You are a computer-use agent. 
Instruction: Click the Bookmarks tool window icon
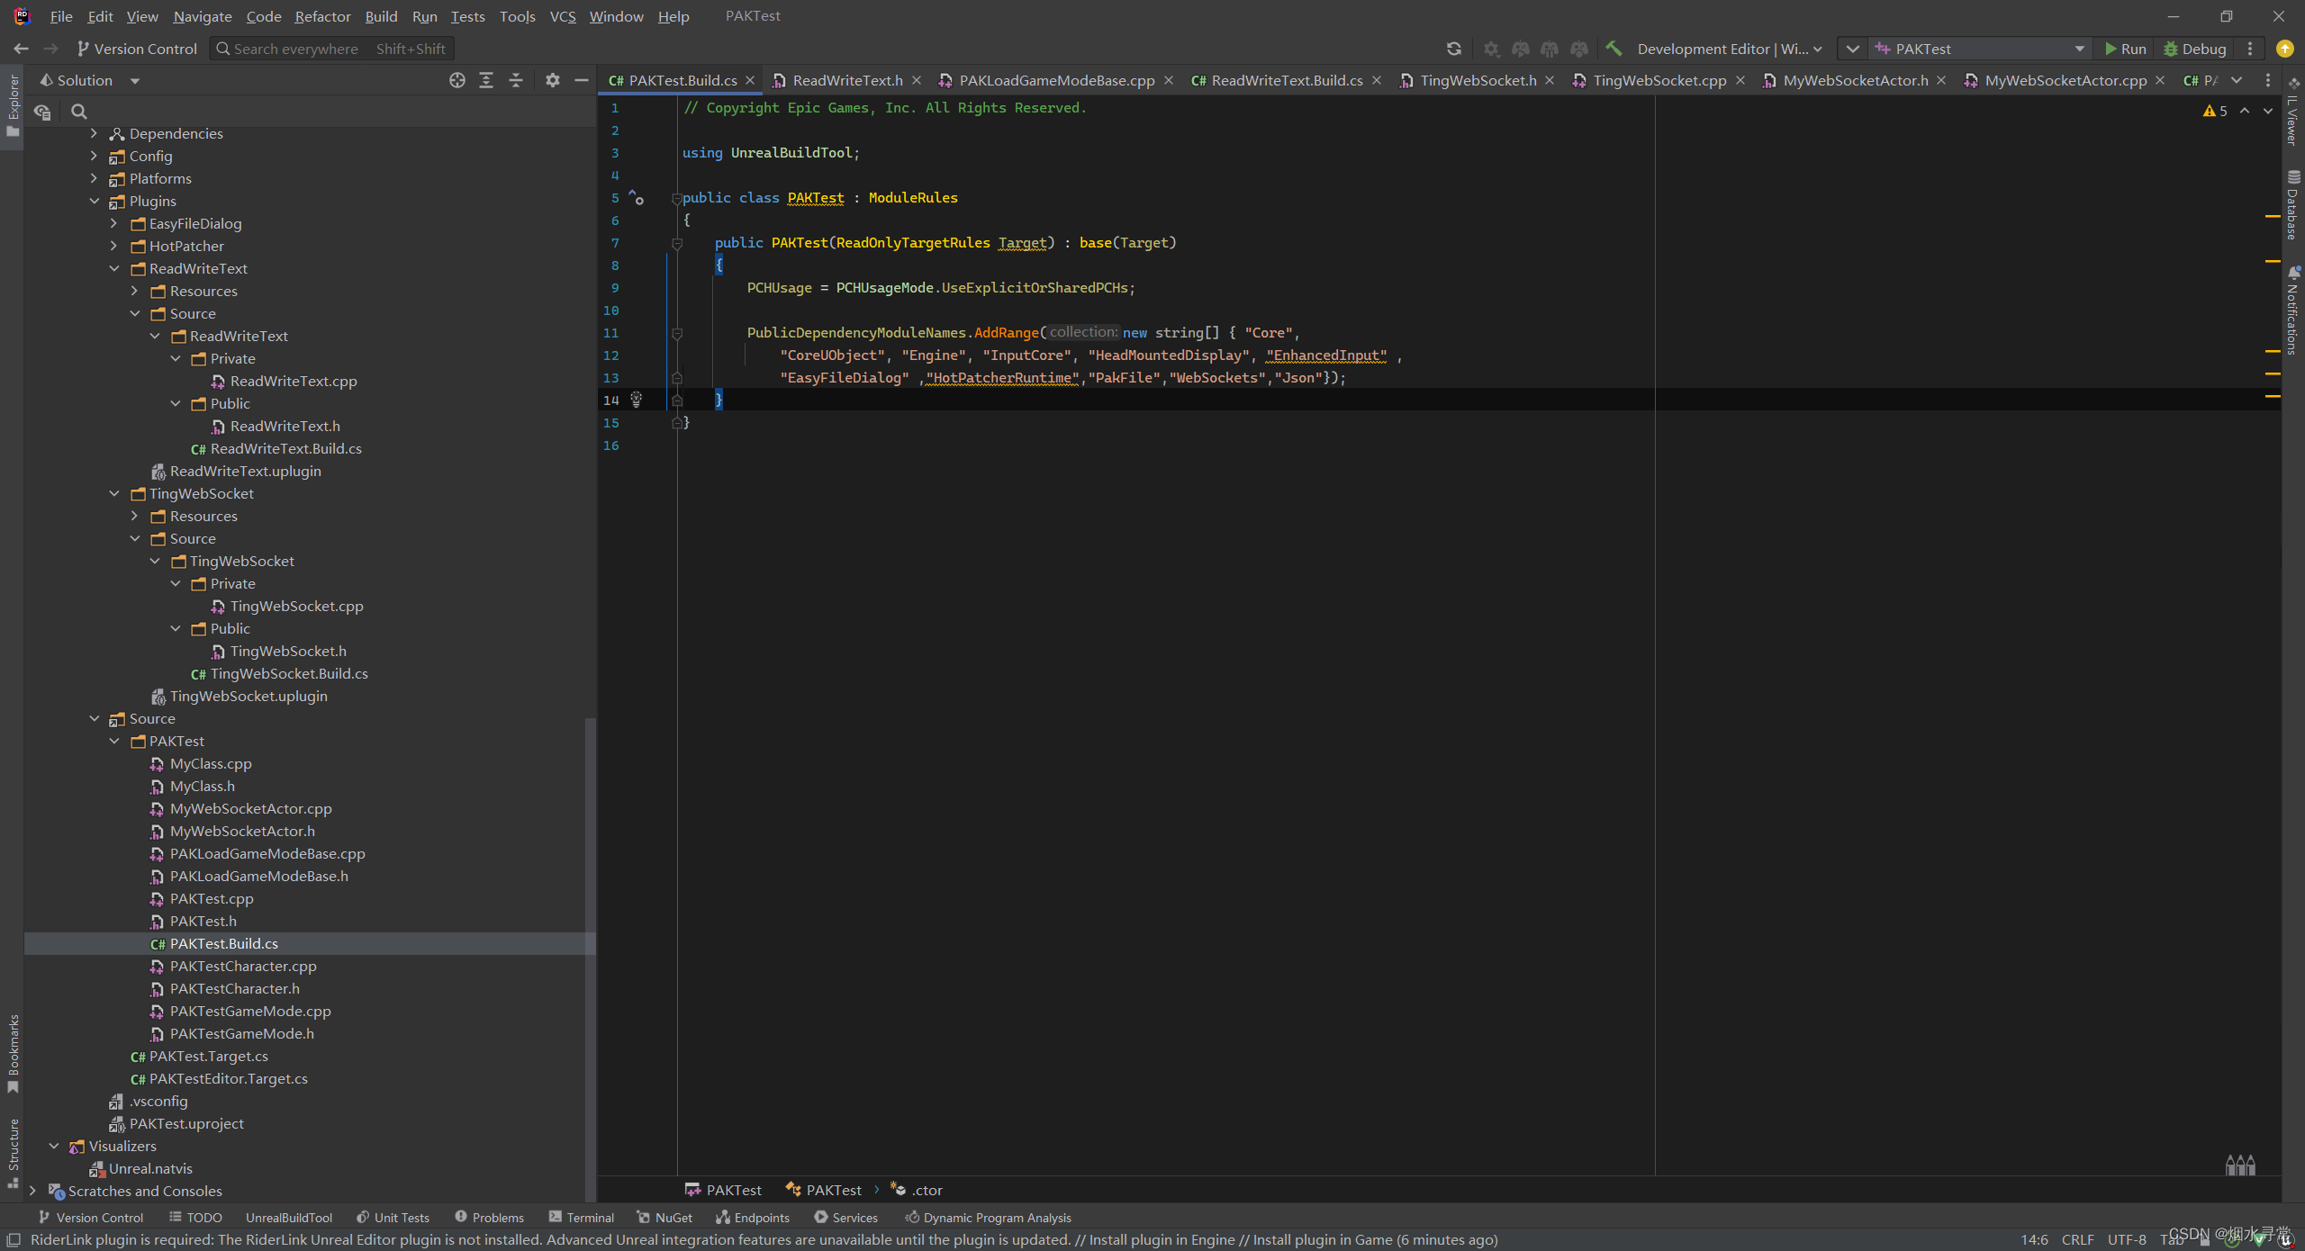click(13, 1062)
